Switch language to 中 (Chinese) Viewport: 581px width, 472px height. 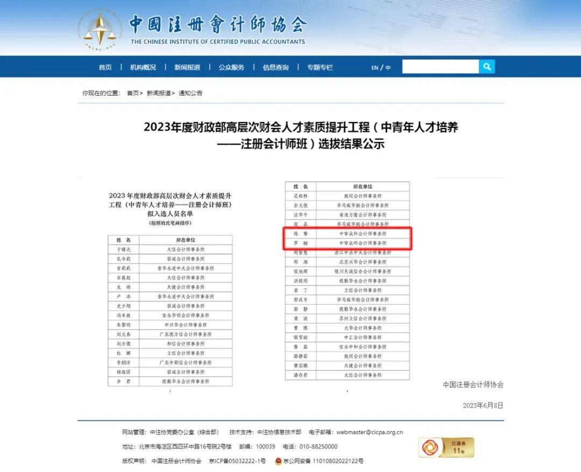click(x=388, y=68)
